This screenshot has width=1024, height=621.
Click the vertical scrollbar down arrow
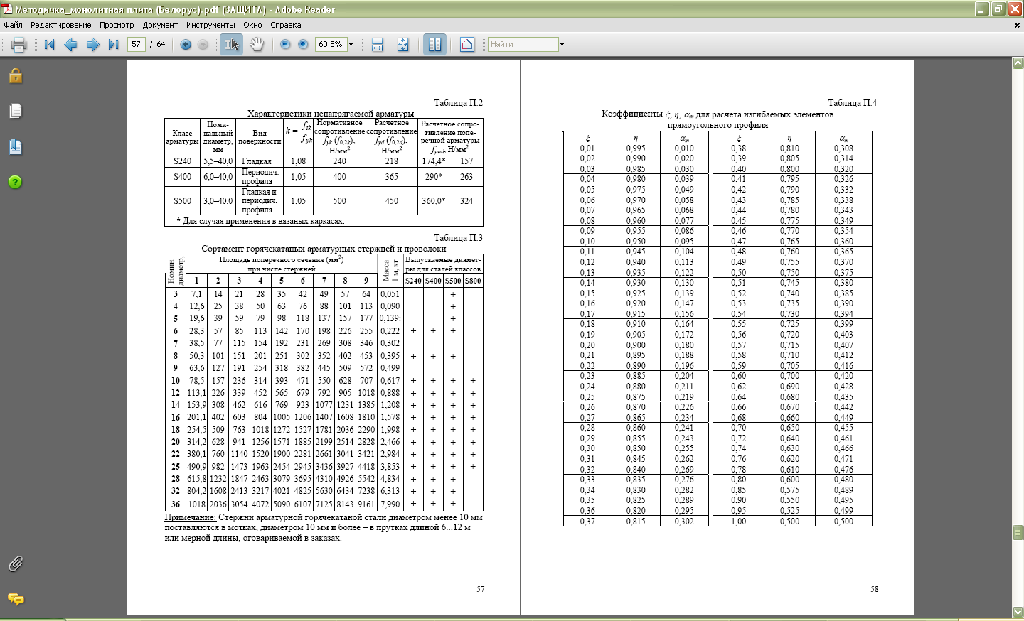(x=1018, y=612)
